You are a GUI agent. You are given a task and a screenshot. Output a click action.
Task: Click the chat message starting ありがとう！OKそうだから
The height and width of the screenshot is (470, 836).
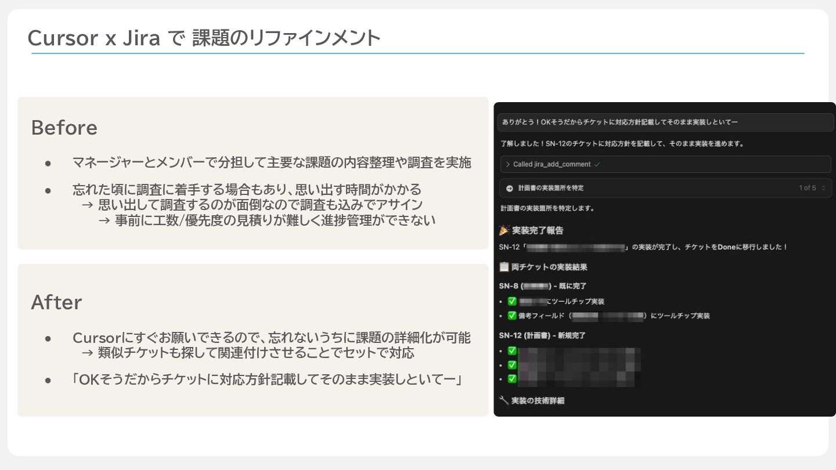click(x=665, y=122)
